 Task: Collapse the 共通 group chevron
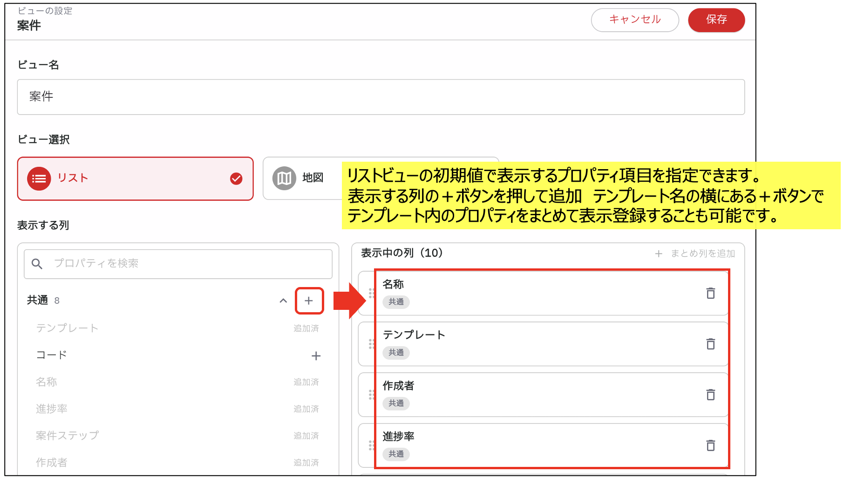[x=283, y=301]
